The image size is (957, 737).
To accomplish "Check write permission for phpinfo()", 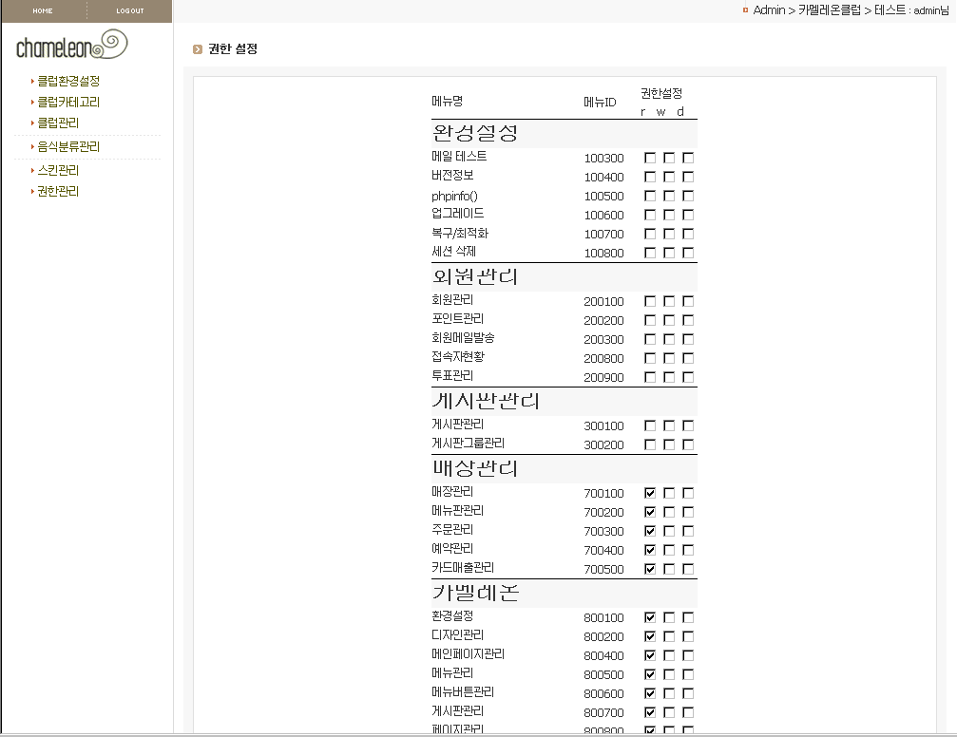I will (669, 196).
